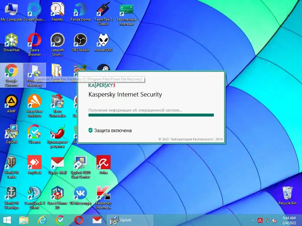Select the foobar2000 desktop icon
Screen dimensions: 302x226
click(x=103, y=43)
